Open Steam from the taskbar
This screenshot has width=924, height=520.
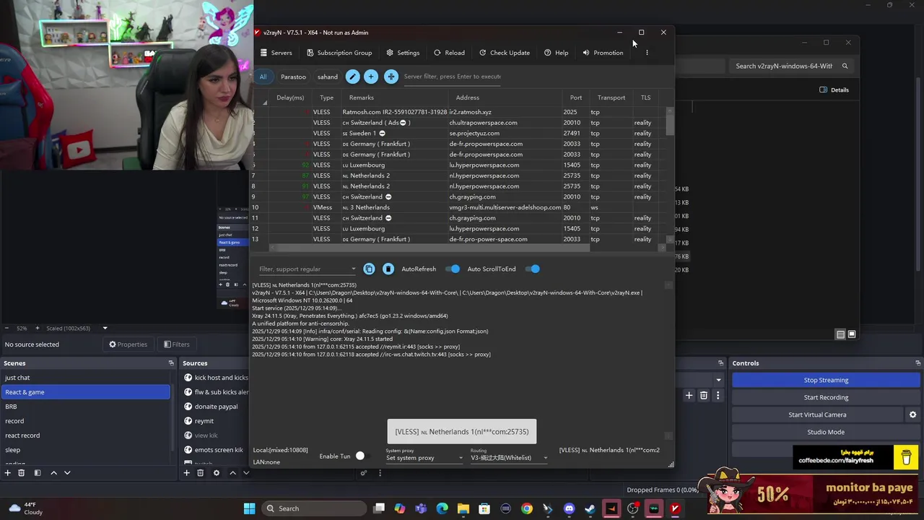(x=590, y=508)
